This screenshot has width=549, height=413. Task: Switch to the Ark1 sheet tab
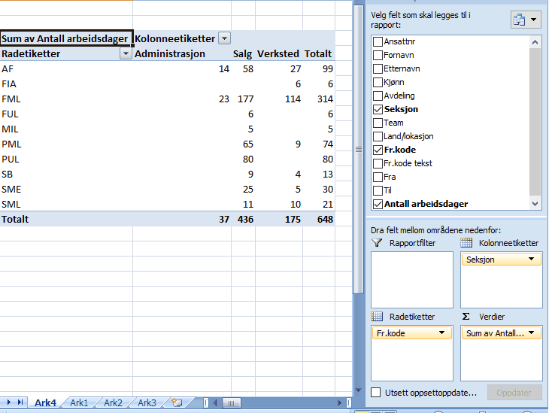[79, 402]
